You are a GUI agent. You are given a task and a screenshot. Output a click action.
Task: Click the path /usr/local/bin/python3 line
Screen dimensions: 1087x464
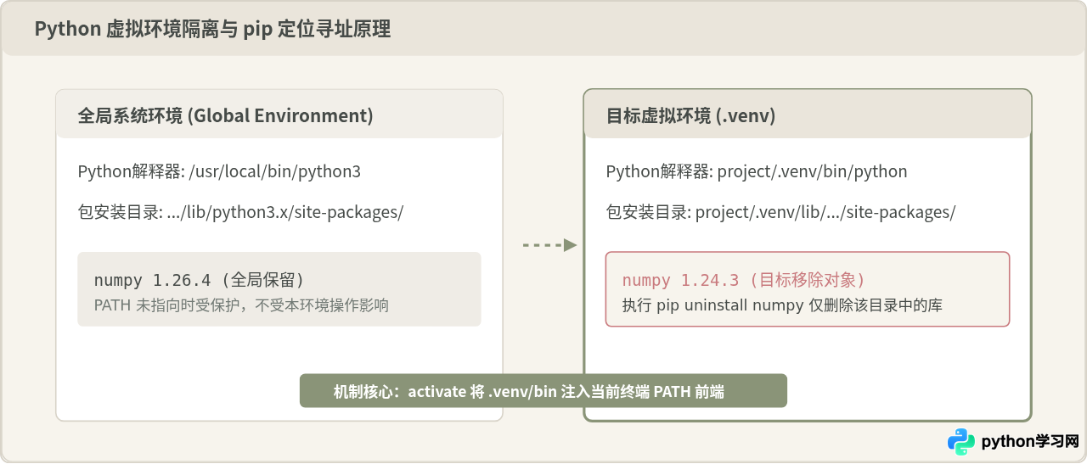pyautogui.click(x=219, y=171)
